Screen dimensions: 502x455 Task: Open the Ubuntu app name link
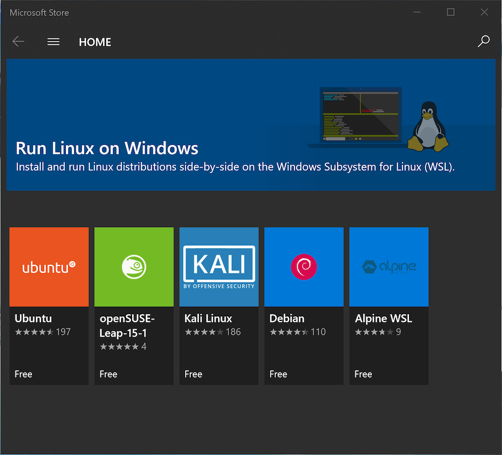(x=33, y=318)
